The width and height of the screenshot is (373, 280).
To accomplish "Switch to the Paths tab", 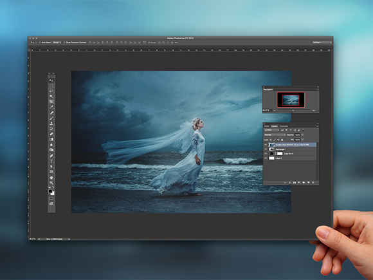I will coord(267,126).
